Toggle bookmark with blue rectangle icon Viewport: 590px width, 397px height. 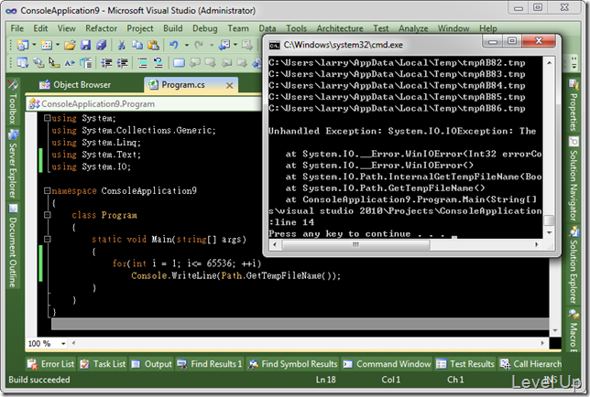(x=179, y=63)
